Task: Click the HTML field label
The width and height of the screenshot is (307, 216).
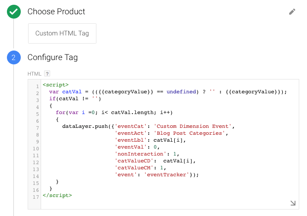Action: click(35, 74)
